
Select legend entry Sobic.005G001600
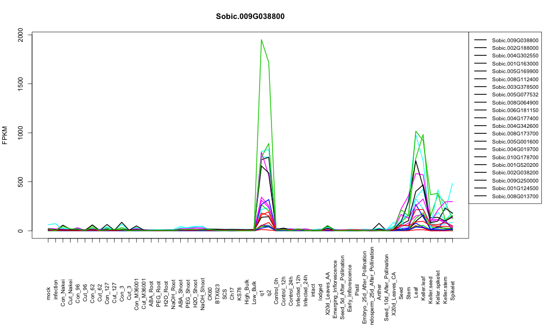[515, 141]
